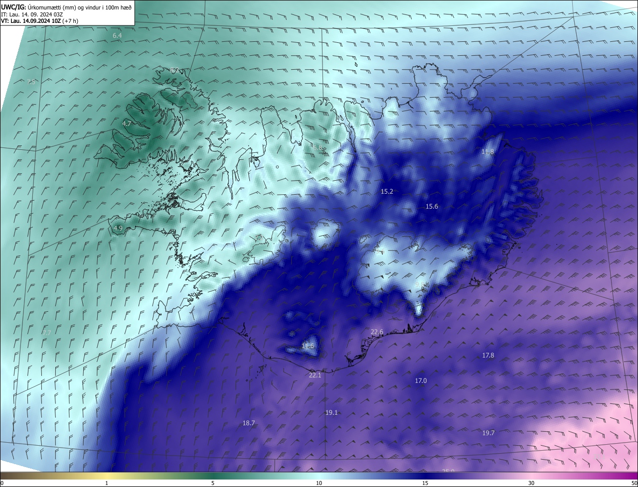Image resolution: width=638 pixels, height=487 pixels.
Task: Click the 10 tick on the color scale
Action: [319, 483]
